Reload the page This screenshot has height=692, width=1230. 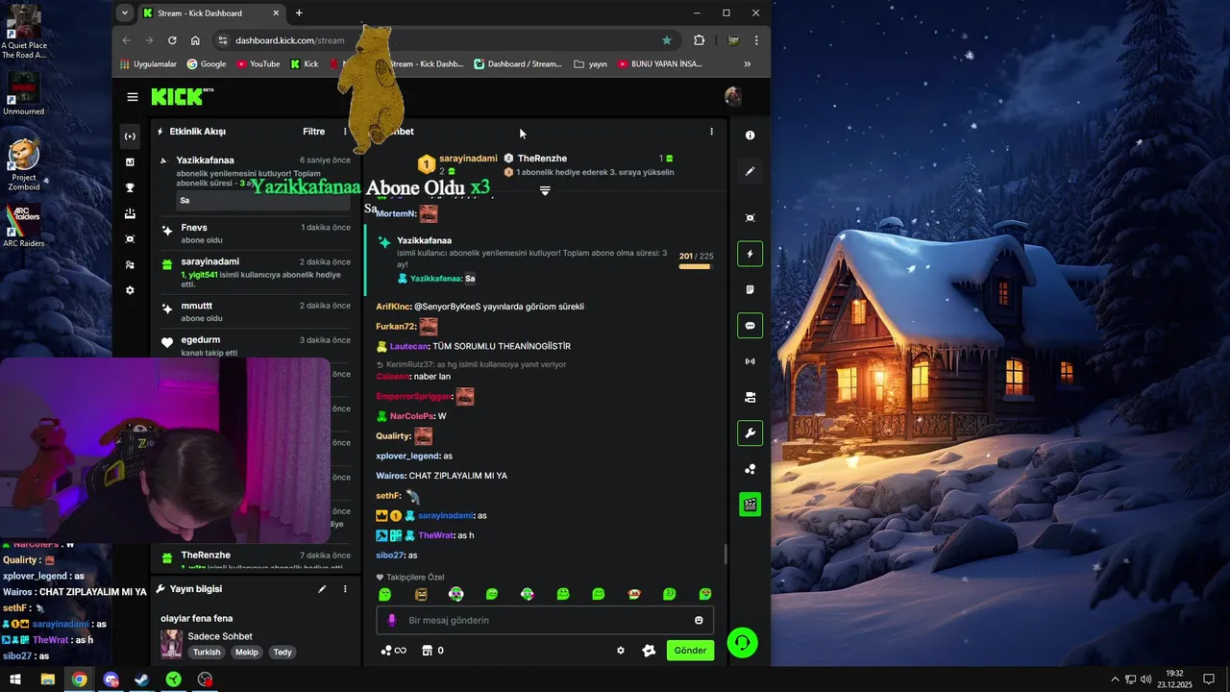point(172,40)
